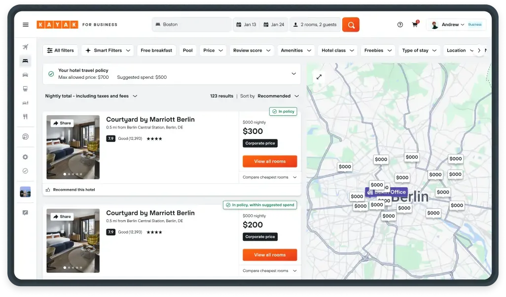Click the thumbs-up Recommend this hotel

click(71, 190)
